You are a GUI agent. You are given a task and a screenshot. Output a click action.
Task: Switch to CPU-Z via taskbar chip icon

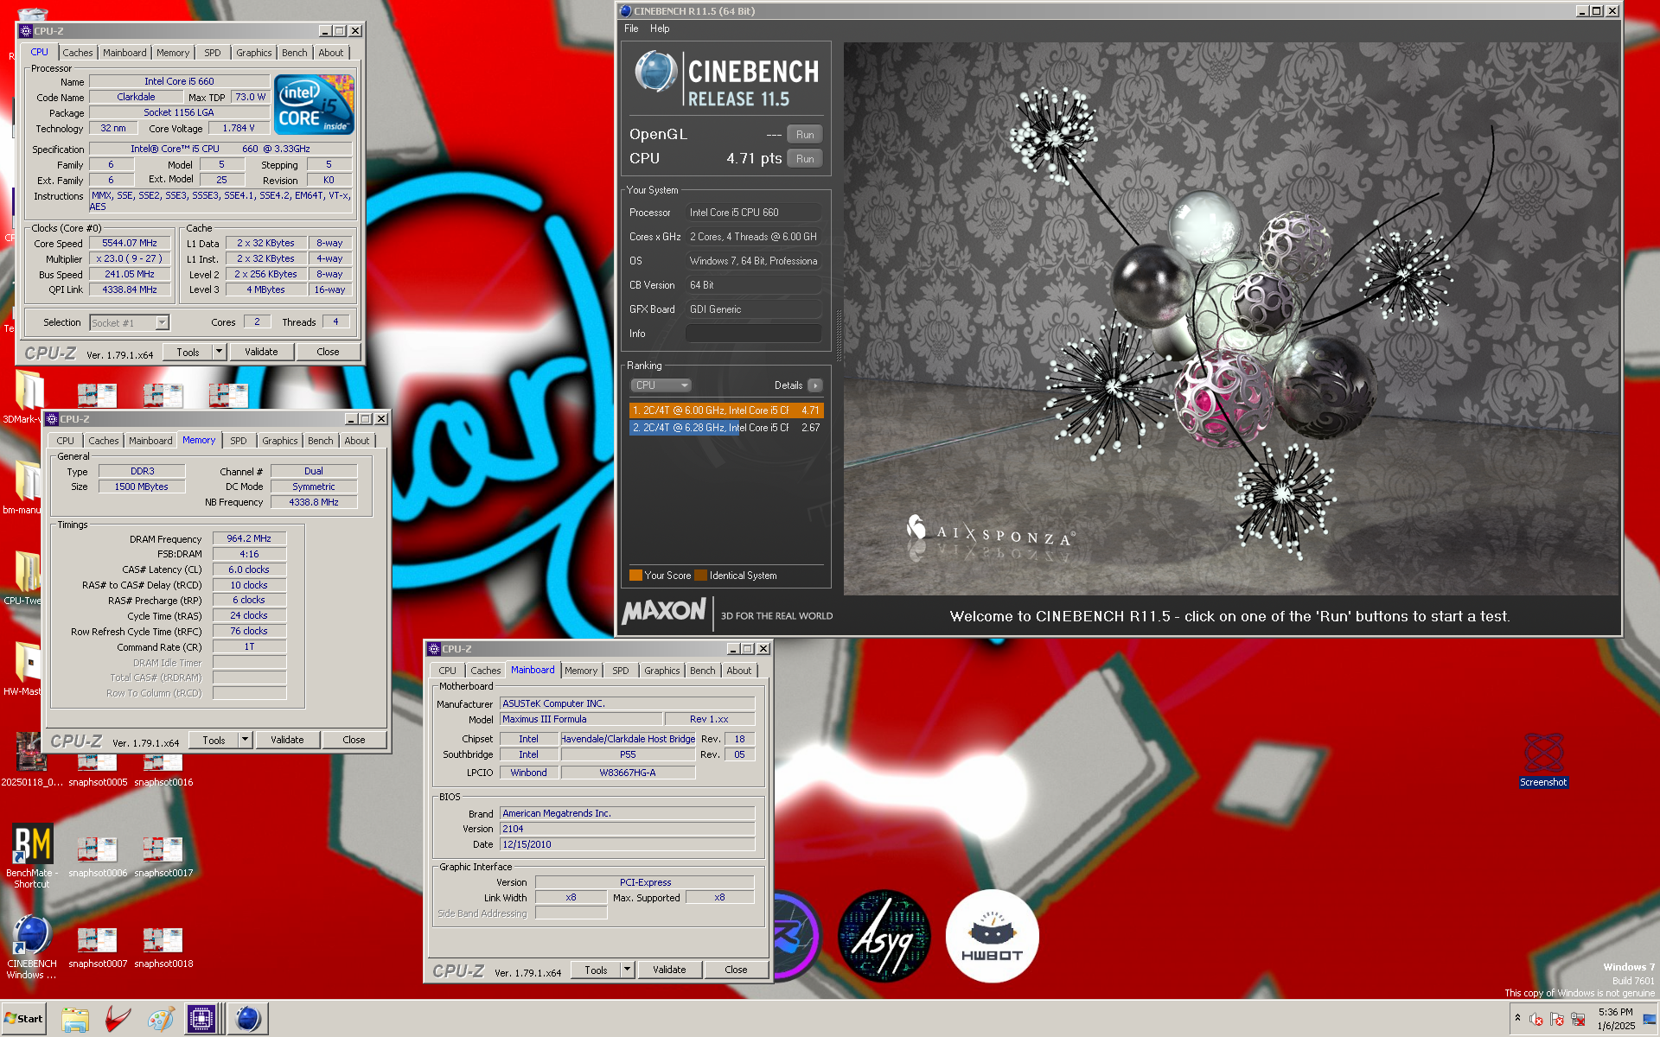click(201, 1019)
